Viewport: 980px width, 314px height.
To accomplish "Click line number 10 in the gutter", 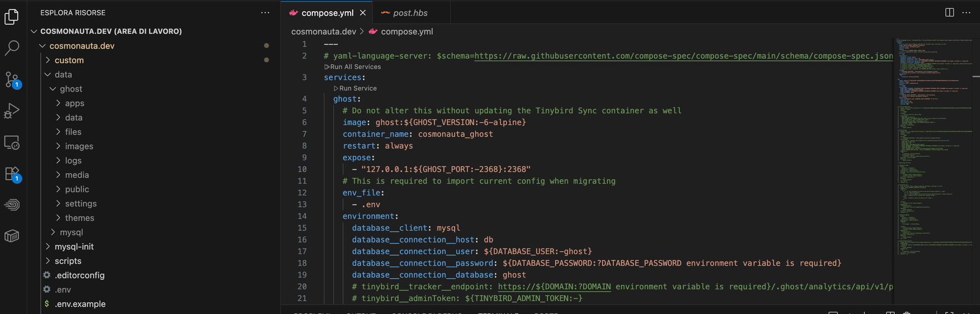I will 302,169.
